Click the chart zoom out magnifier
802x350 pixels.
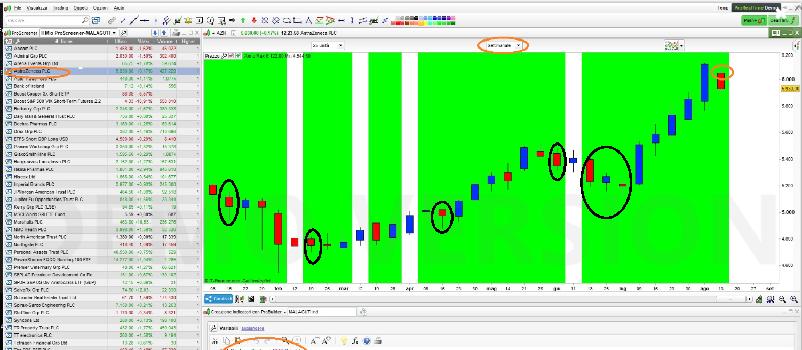(782, 299)
